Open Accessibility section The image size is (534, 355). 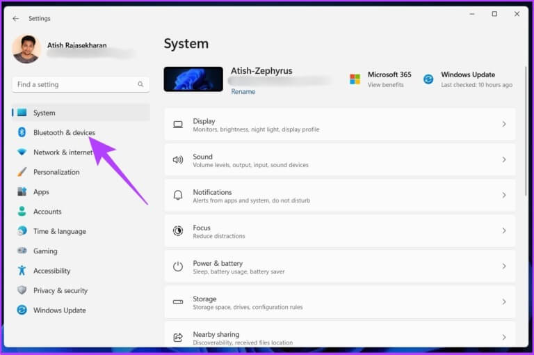click(81, 271)
